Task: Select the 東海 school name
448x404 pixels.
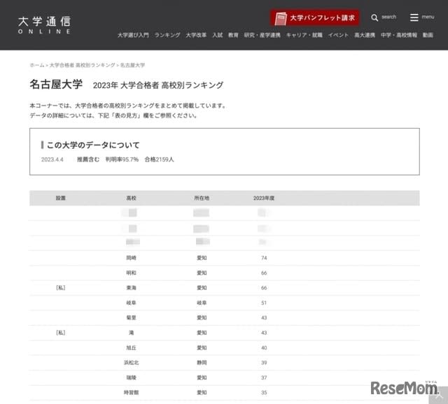Action: pos(131,288)
